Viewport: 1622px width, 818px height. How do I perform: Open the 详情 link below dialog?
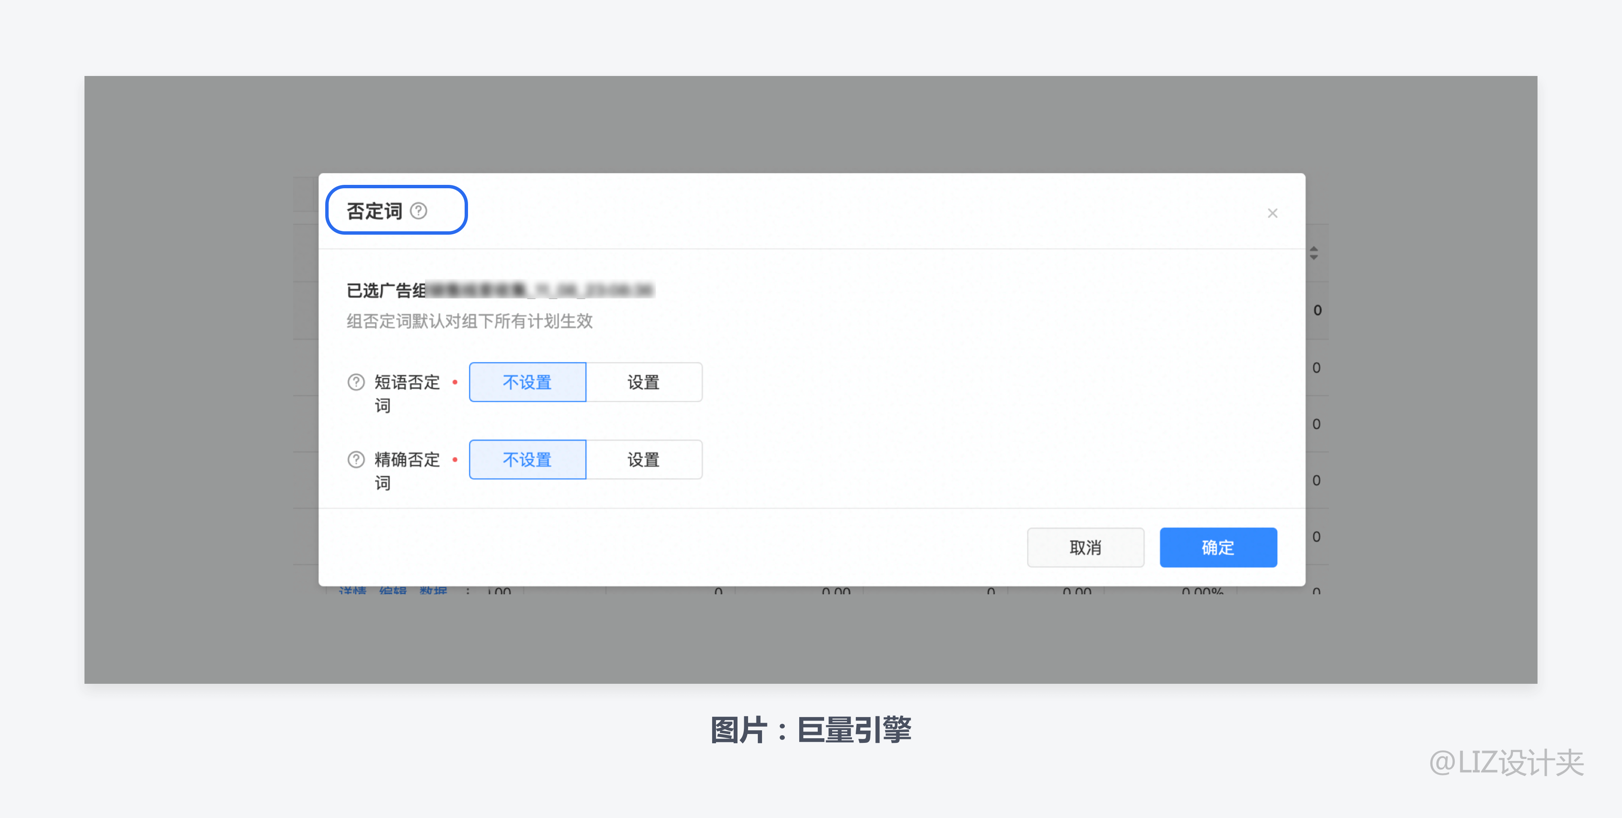click(353, 591)
